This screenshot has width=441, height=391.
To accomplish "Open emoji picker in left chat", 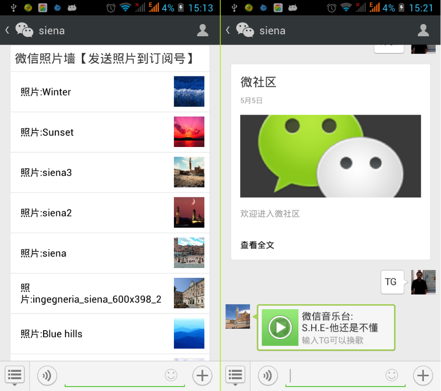I will [171, 375].
